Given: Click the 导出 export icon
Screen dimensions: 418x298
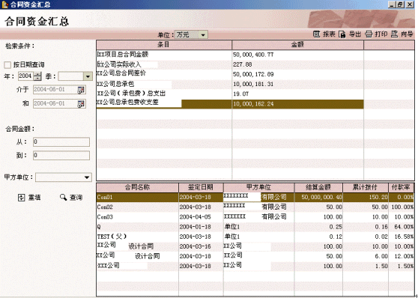Looking at the screenshot, I should (342, 34).
